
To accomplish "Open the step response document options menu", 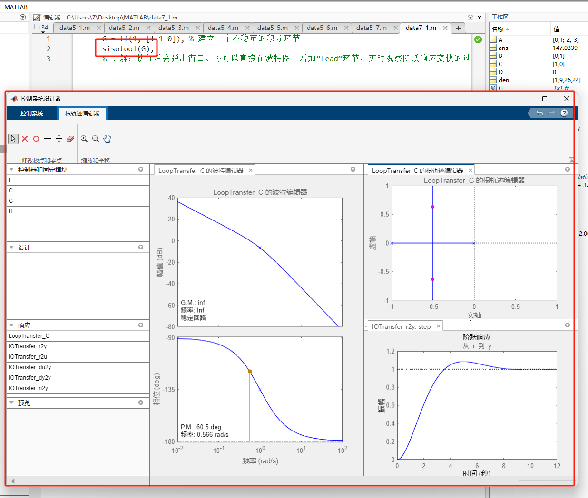I will (x=568, y=325).
